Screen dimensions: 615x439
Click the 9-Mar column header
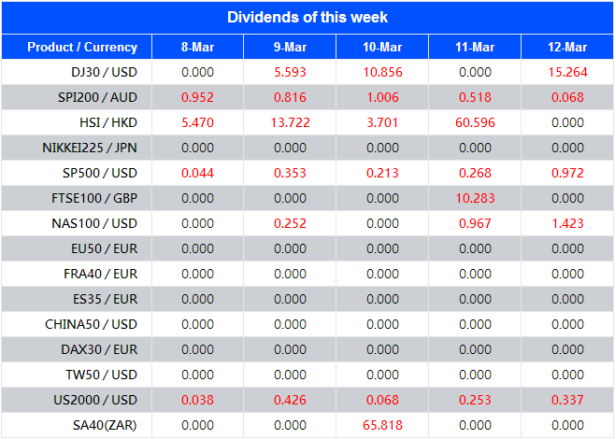pyautogui.click(x=290, y=47)
